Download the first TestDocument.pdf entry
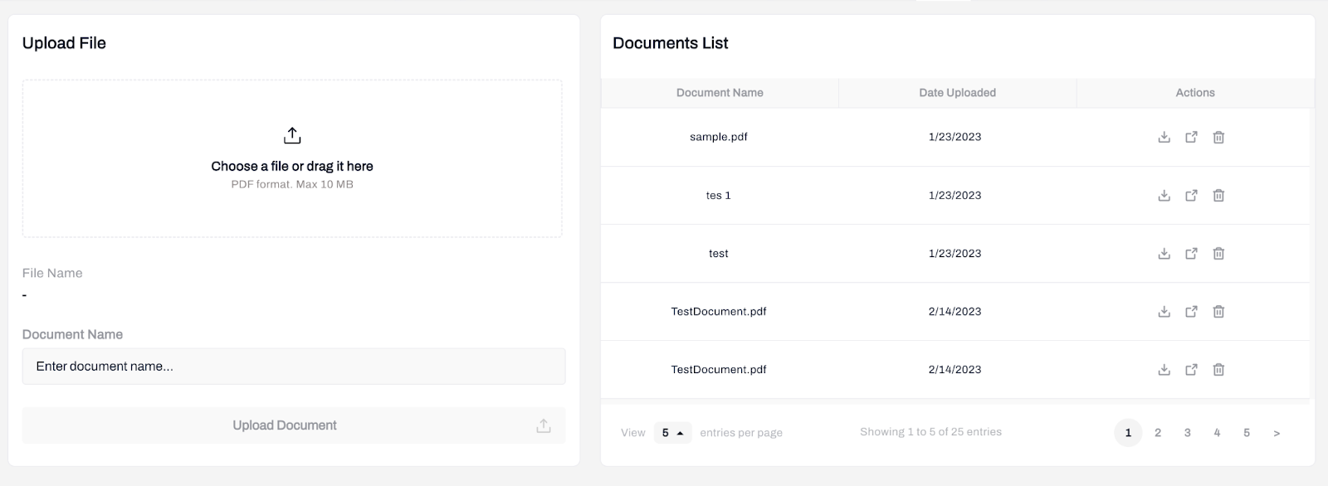 coord(1164,311)
